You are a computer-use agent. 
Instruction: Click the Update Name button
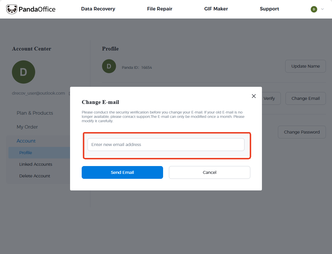[305, 66]
